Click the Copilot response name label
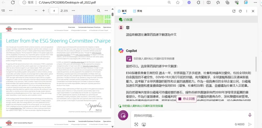 131,51
